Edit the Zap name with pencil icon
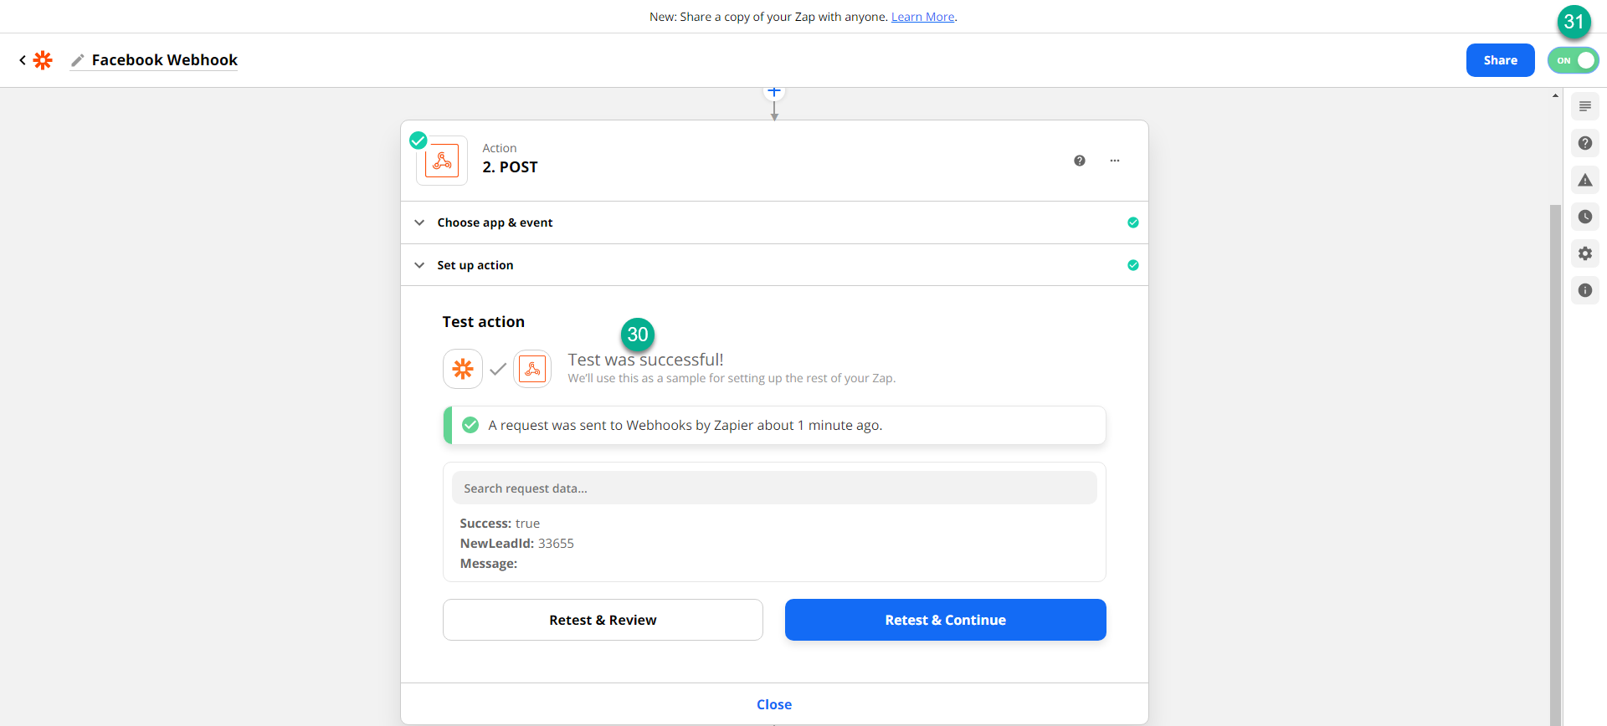 point(78,60)
